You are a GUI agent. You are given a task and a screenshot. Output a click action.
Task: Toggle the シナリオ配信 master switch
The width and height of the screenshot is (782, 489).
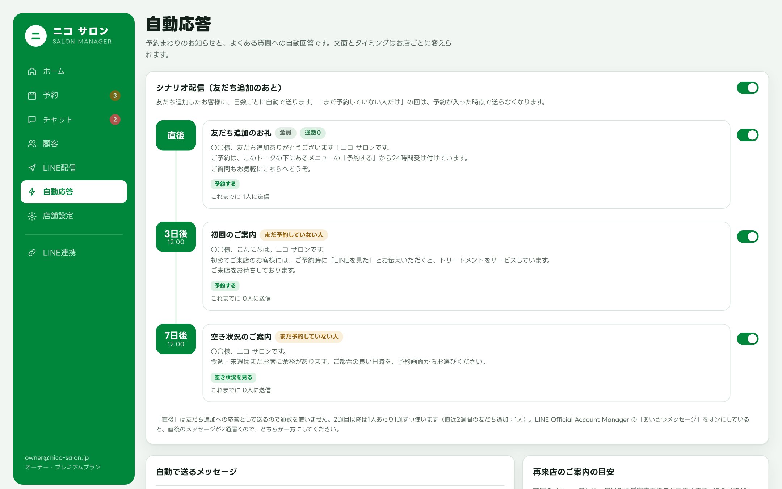coord(748,88)
